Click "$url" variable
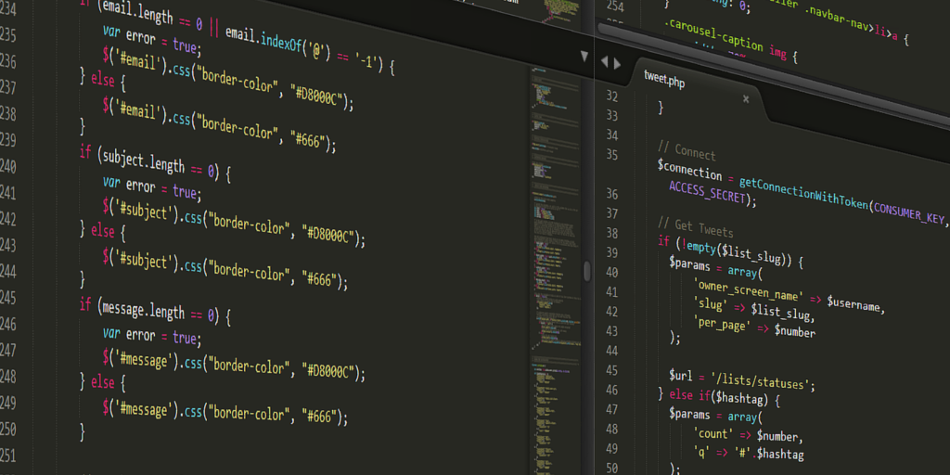 pos(681,375)
